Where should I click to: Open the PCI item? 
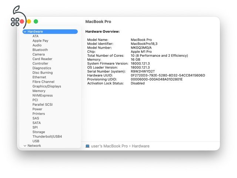click(35, 100)
